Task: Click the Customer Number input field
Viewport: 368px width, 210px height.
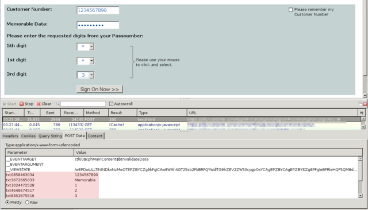Action: 98,10
